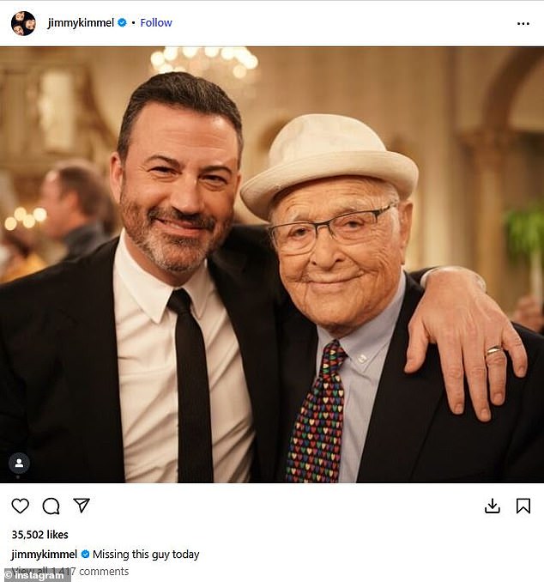
Task: Click the Instagram watermark logo
Action: [x=36, y=575]
